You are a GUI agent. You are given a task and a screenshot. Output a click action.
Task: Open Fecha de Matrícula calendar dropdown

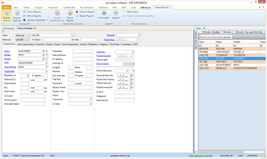click(132, 75)
